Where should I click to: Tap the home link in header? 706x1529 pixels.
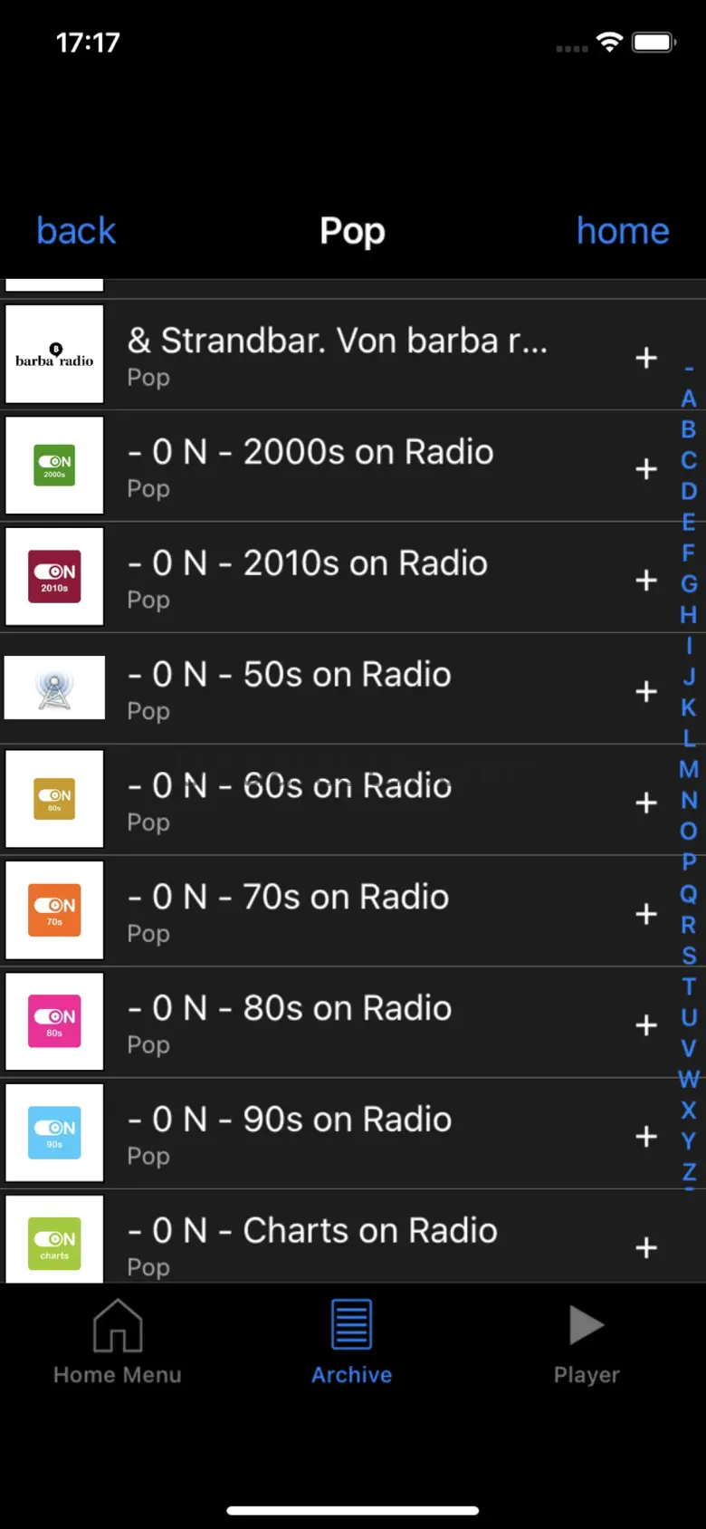coord(623,231)
